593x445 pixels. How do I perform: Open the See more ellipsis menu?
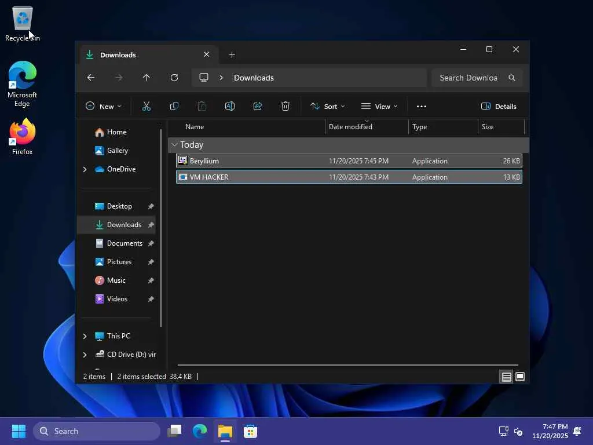click(x=422, y=106)
